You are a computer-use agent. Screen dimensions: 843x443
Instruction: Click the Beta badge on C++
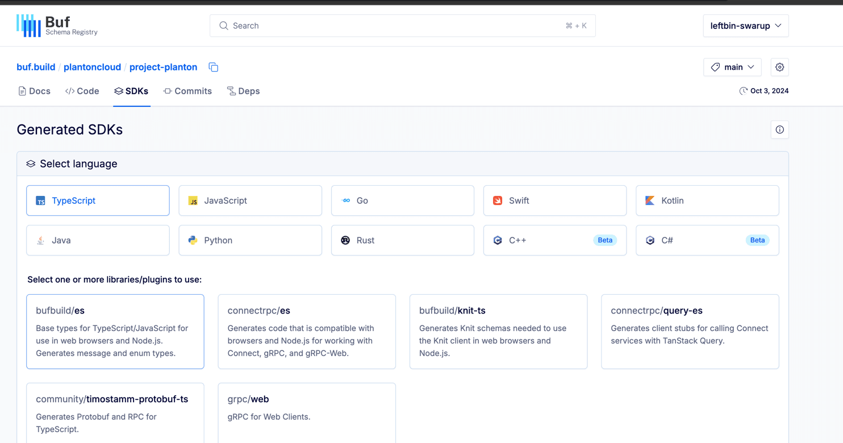605,240
